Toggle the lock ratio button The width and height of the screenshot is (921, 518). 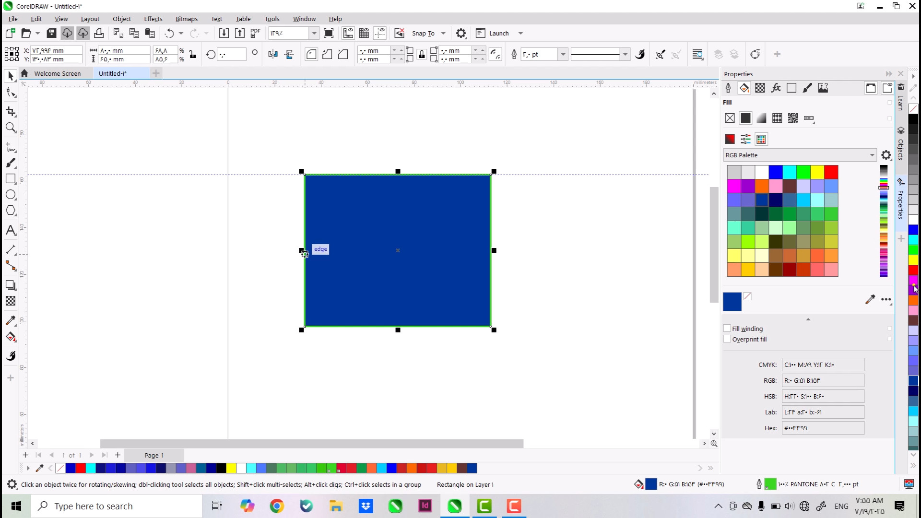192,55
